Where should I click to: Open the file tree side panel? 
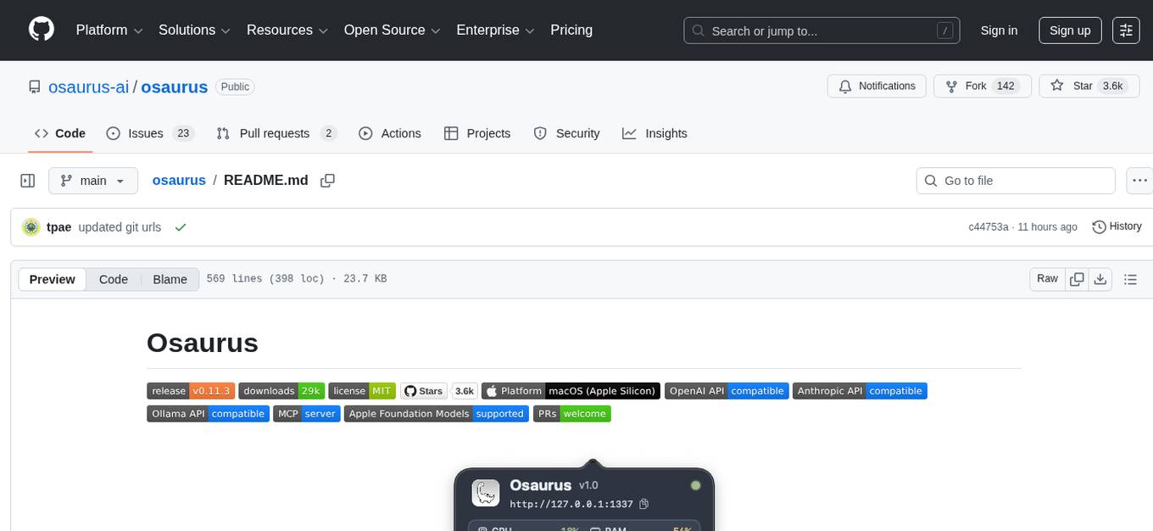click(27, 180)
